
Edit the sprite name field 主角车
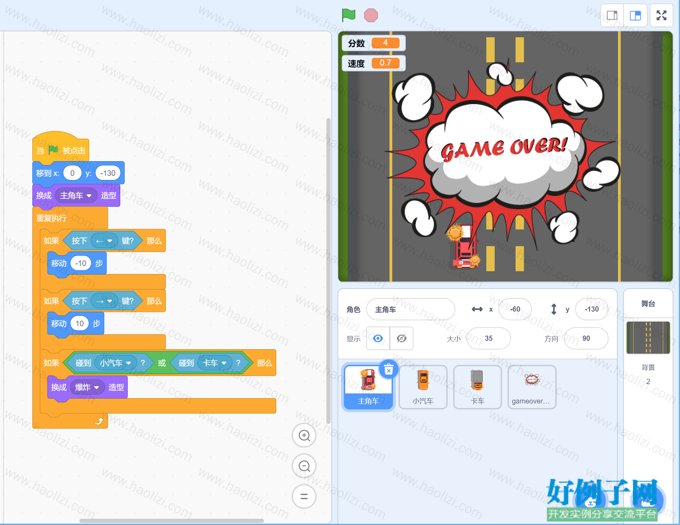pyautogui.click(x=410, y=309)
